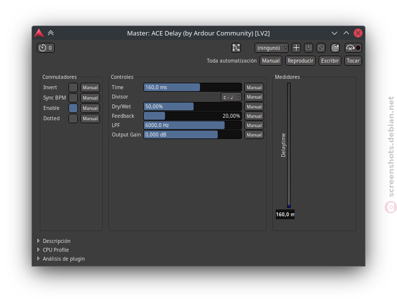
Task: Expand the Análisis de plugin section
Action: (x=61, y=259)
